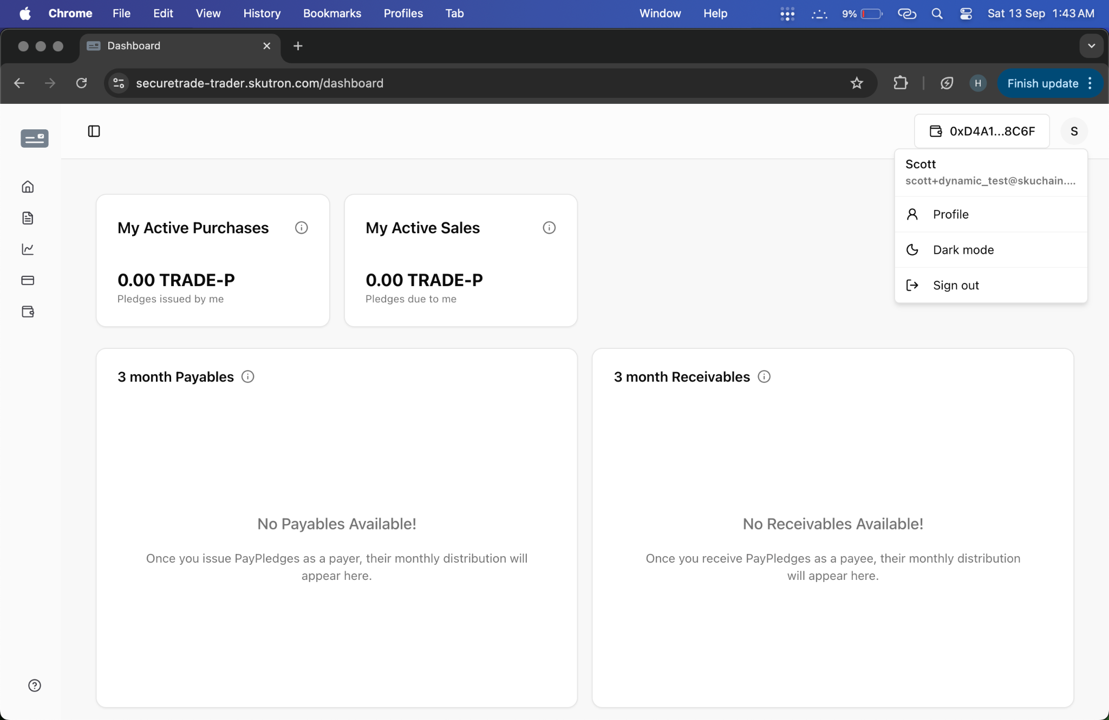The width and height of the screenshot is (1109, 720).
Task: Open the documents icon in sidebar
Action: pos(28,218)
